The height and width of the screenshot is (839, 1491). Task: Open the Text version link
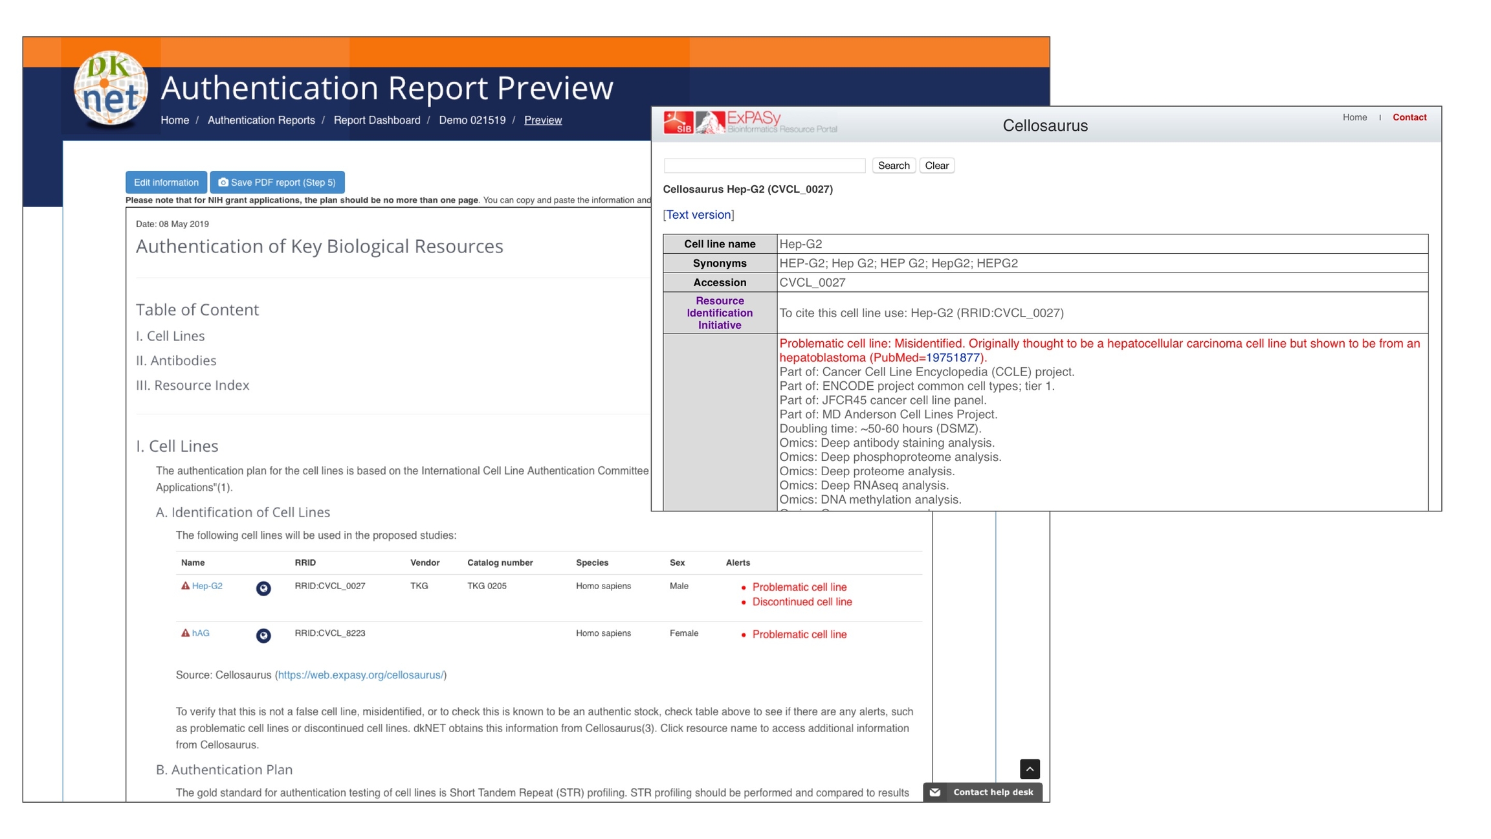pos(698,215)
